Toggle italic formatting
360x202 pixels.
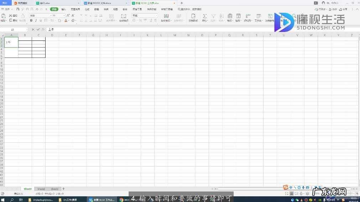tap(36, 20)
